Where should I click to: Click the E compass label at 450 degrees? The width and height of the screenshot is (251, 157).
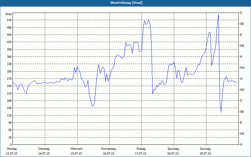point(241,35)
